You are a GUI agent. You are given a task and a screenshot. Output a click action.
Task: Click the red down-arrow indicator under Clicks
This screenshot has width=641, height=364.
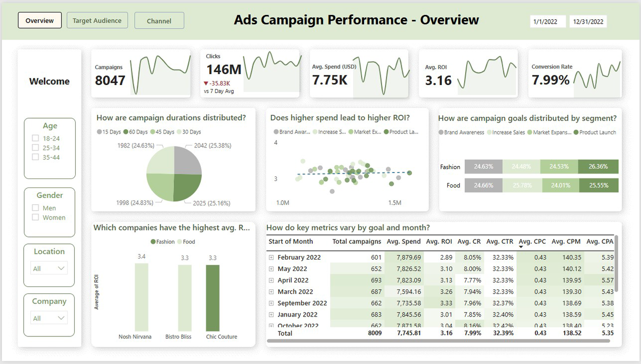click(x=206, y=83)
